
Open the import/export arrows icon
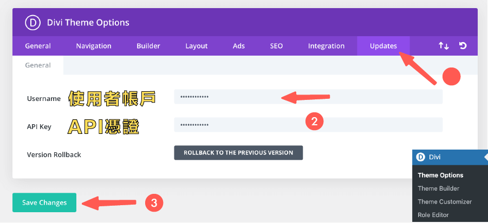pyautogui.click(x=444, y=46)
